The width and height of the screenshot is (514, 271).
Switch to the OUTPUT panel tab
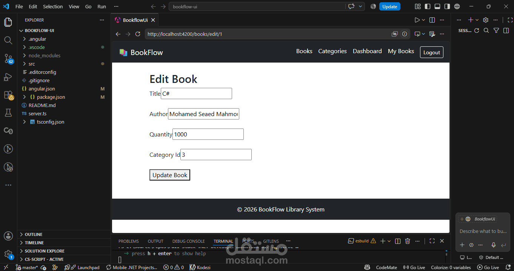[155, 241]
